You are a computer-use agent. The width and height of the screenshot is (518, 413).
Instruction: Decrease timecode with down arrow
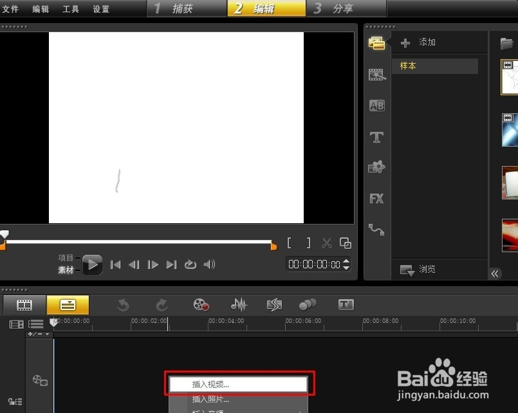tap(346, 268)
